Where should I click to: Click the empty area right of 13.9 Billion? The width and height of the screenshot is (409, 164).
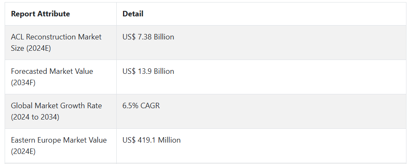click(289, 77)
